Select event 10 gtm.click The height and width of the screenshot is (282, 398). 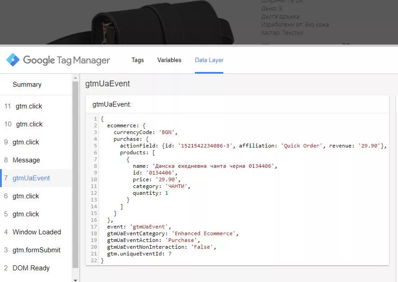[x=36, y=124]
